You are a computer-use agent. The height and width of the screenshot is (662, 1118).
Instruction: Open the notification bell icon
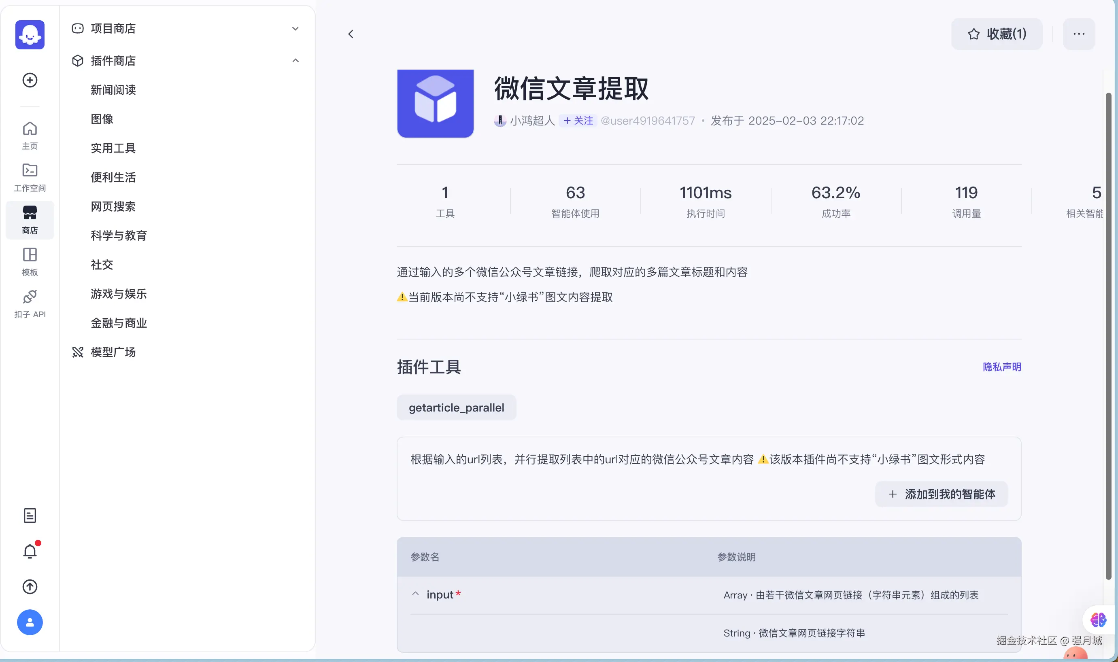pyautogui.click(x=30, y=552)
